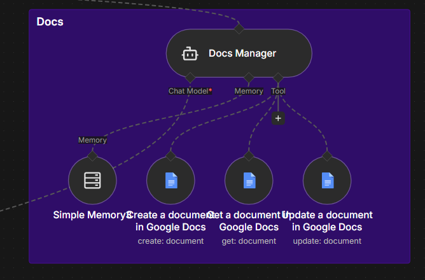This screenshot has height=280, width=425.
Task: Click the 'Chat Model' port label
Action: (190, 91)
